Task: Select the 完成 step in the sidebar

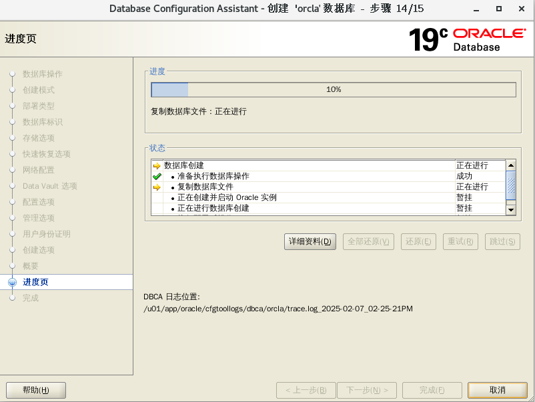Action: [x=31, y=298]
